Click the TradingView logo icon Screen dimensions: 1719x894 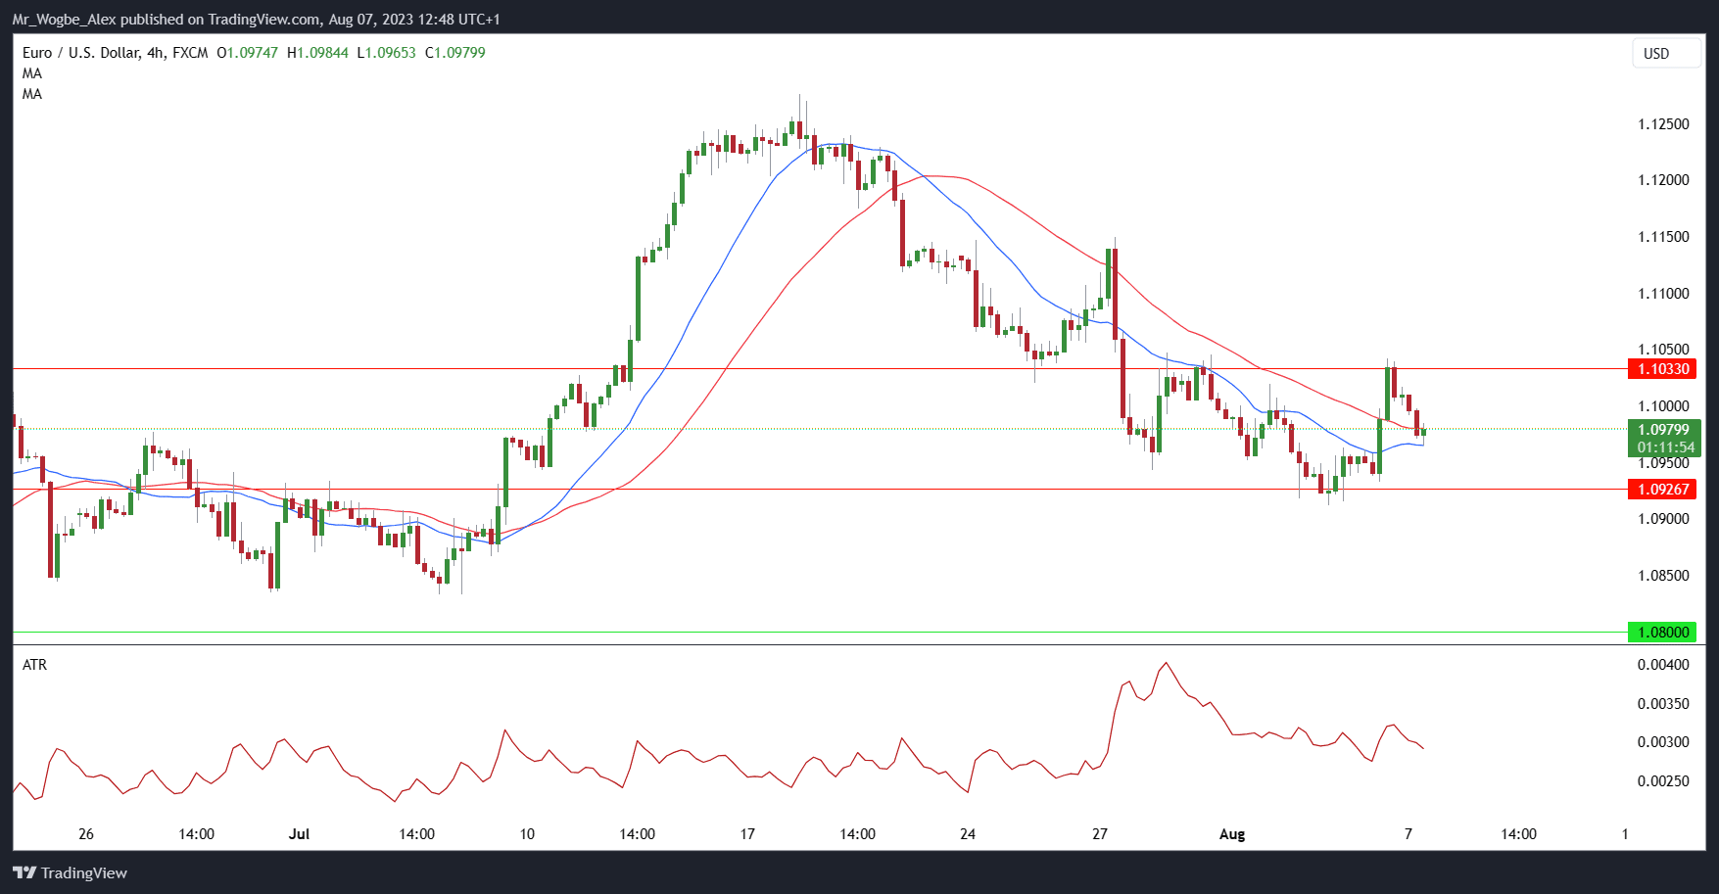[x=24, y=872]
